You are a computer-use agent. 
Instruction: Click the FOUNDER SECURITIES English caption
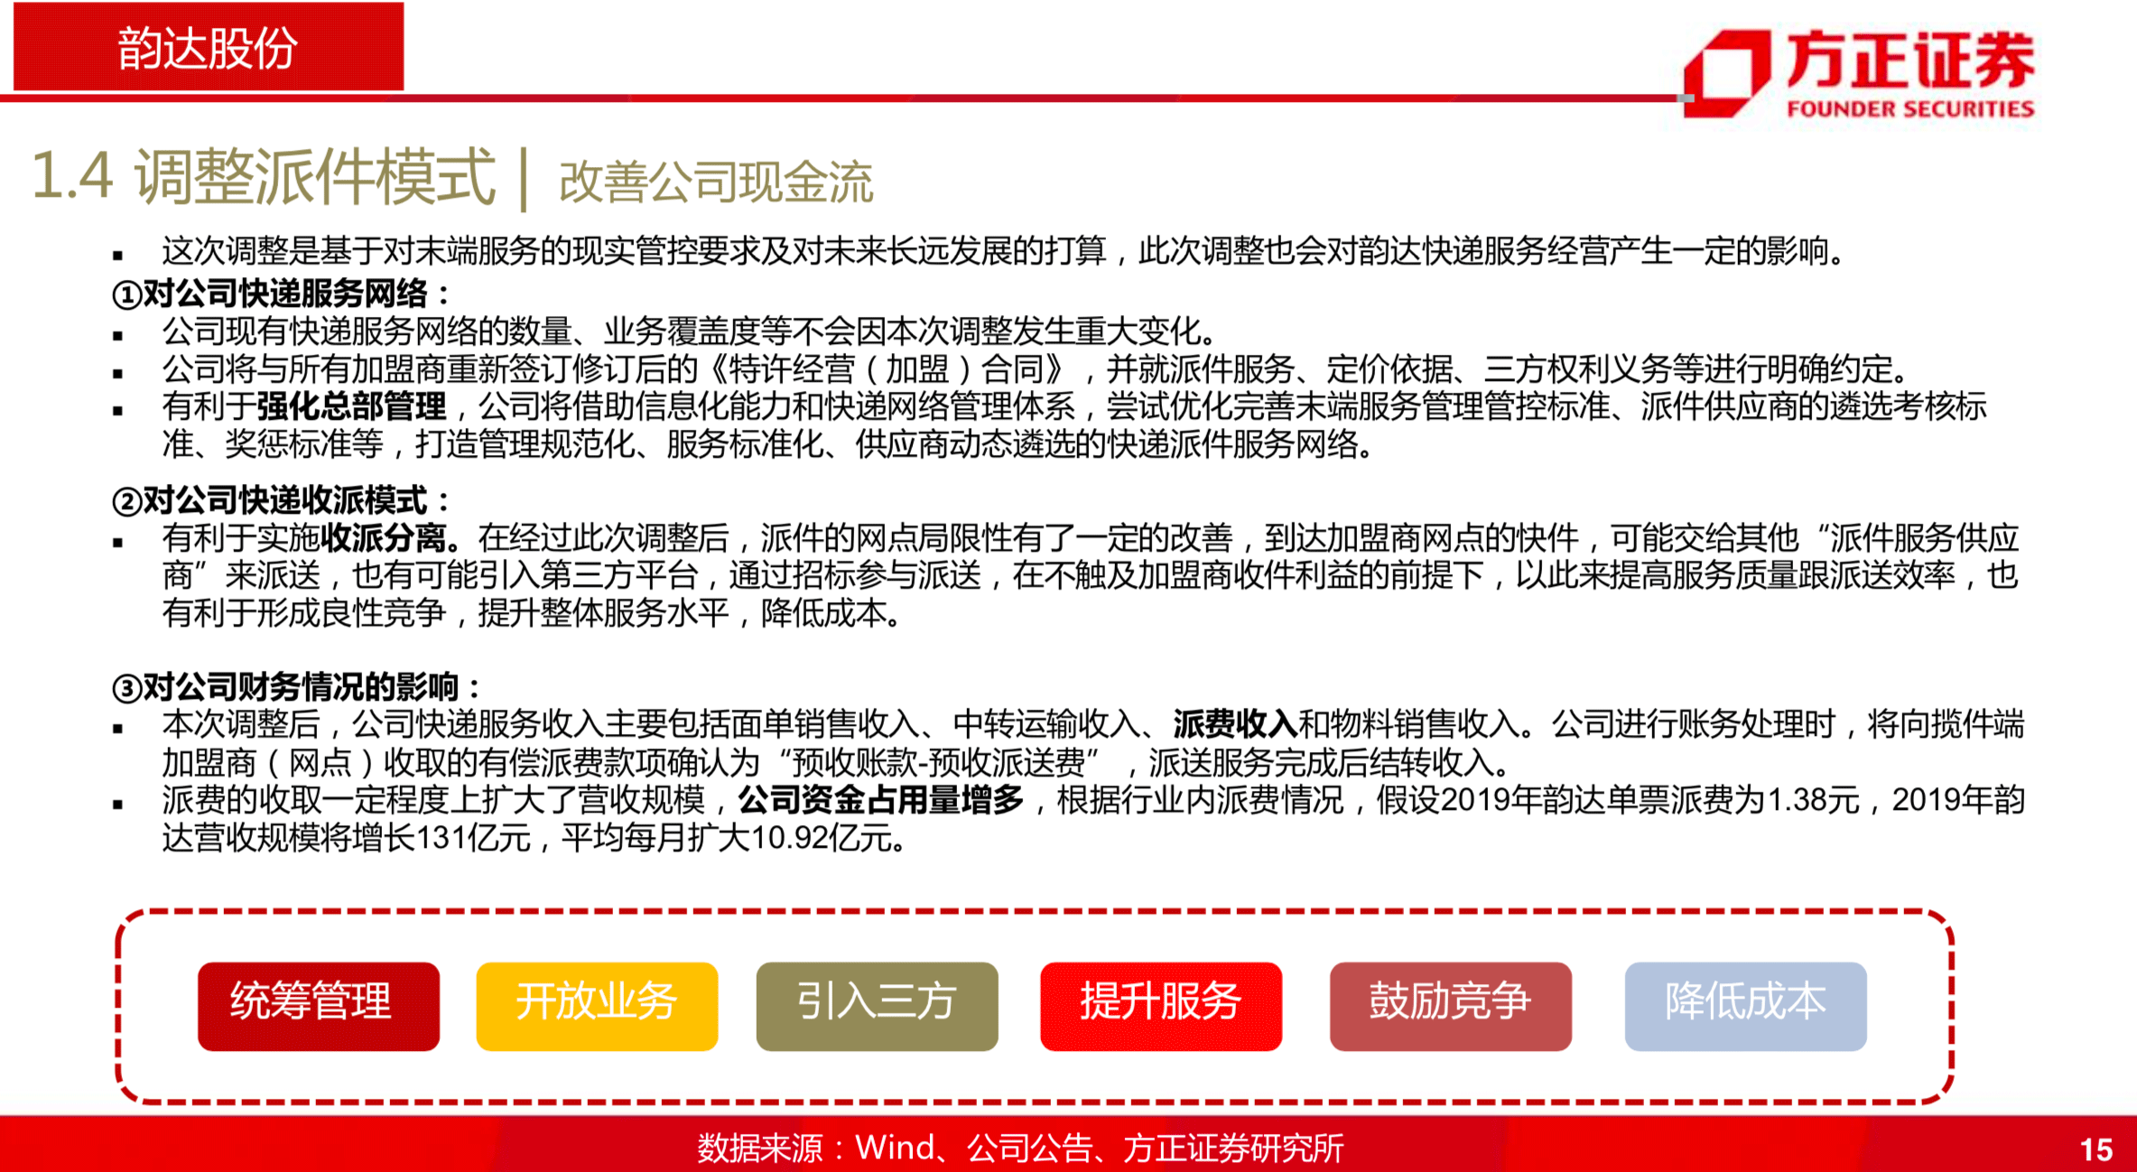click(x=1910, y=109)
